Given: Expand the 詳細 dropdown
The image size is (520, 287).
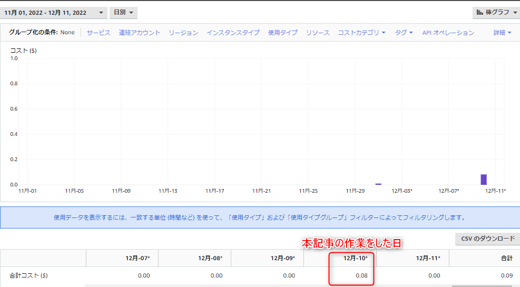Looking at the screenshot, I should click(x=502, y=33).
